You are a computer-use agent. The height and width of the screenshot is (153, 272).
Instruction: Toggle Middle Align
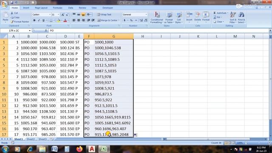coord(79,14)
